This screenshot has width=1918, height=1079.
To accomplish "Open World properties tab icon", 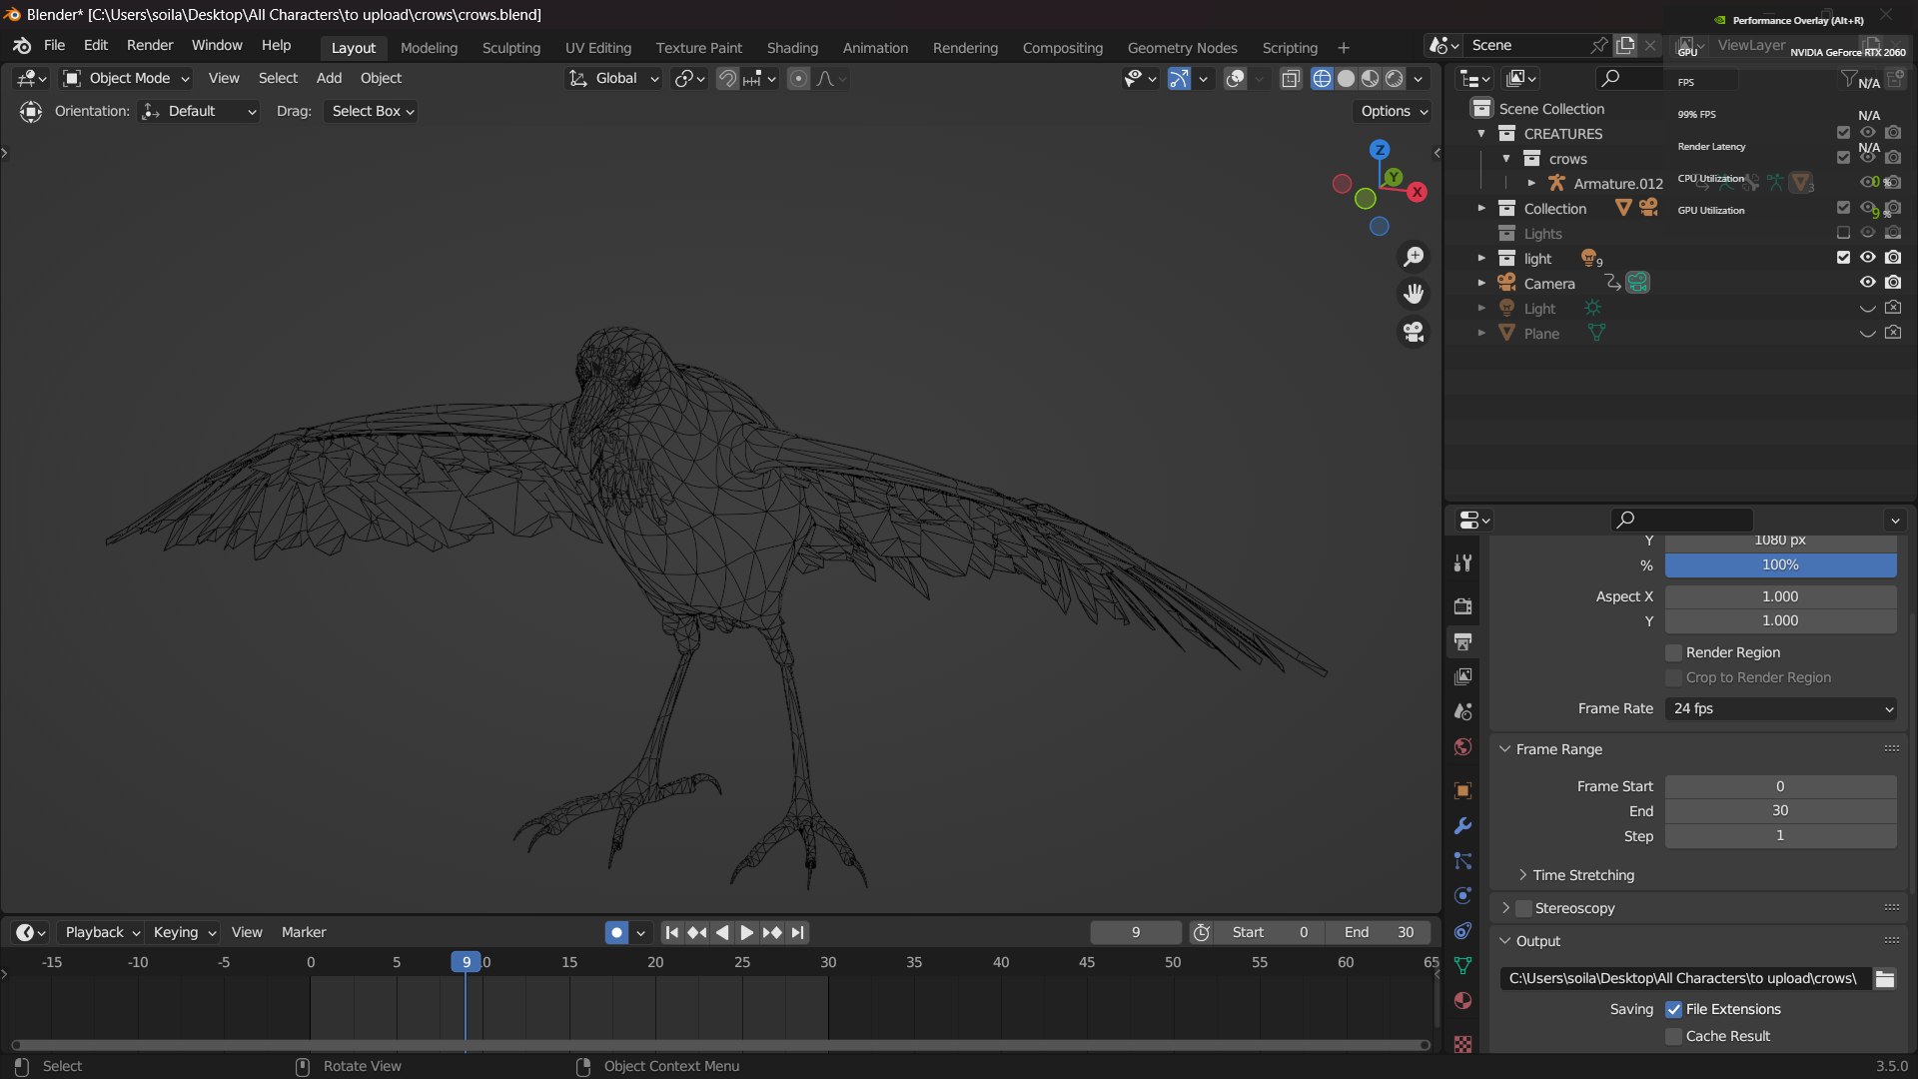I will pyautogui.click(x=1463, y=747).
